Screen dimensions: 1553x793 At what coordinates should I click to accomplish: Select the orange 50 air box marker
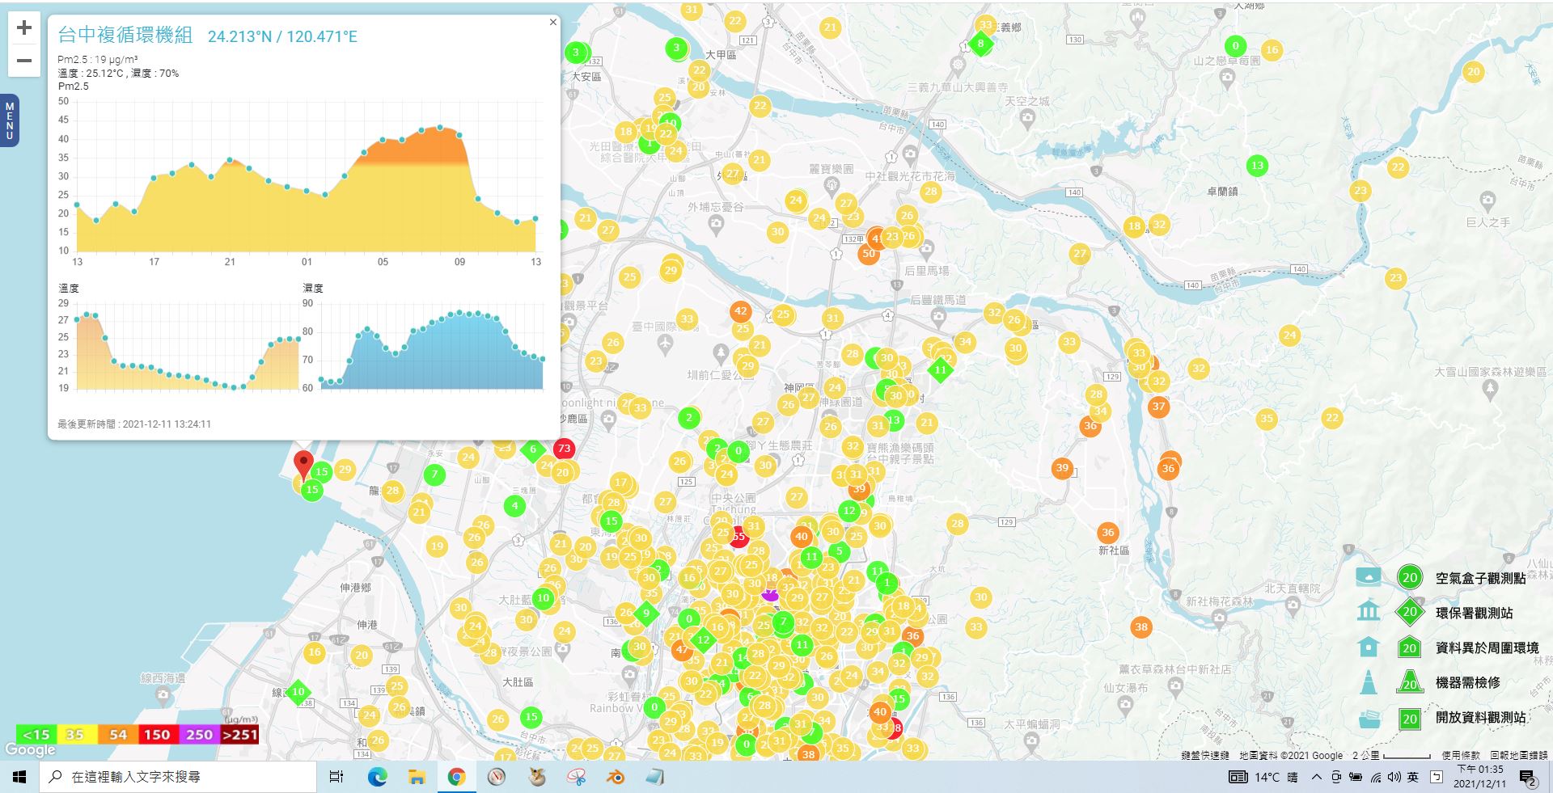pos(869,253)
